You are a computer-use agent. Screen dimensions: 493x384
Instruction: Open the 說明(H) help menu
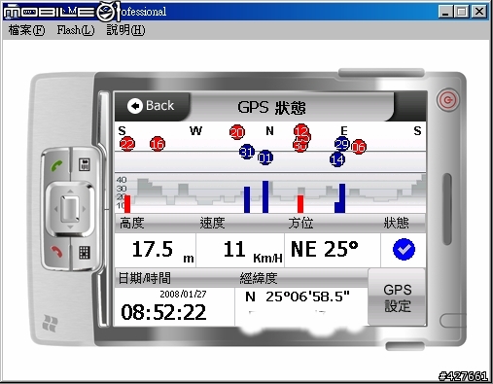point(125,30)
